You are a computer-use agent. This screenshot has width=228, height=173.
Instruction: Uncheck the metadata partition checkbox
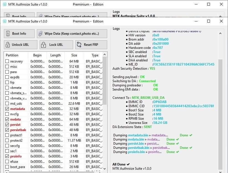[7, 109]
